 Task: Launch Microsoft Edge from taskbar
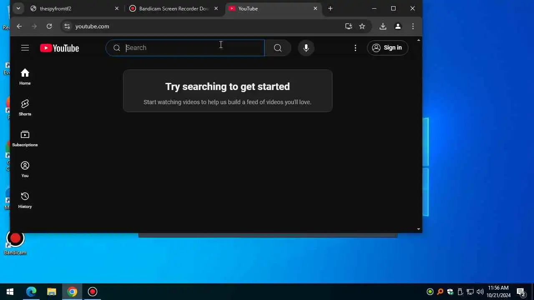(x=31, y=292)
